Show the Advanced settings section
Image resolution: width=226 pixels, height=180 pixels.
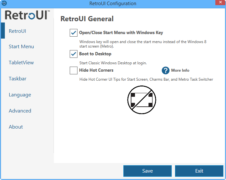(x=20, y=111)
